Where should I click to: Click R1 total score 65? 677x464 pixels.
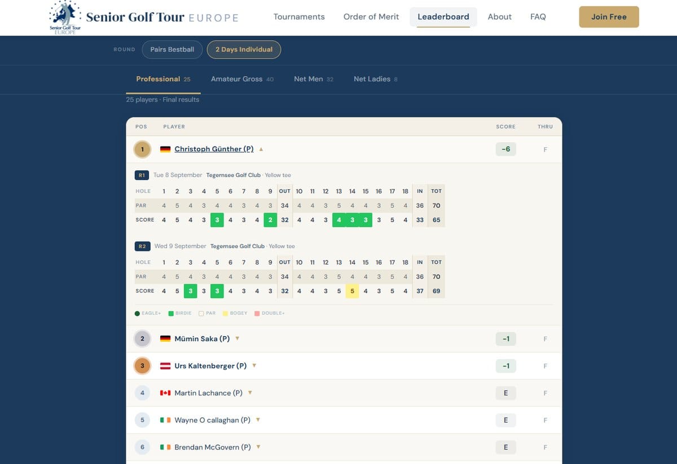[436, 220]
